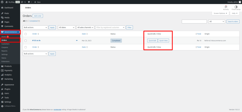
Task: Click the bottom Apply button
Action: point(52,54)
